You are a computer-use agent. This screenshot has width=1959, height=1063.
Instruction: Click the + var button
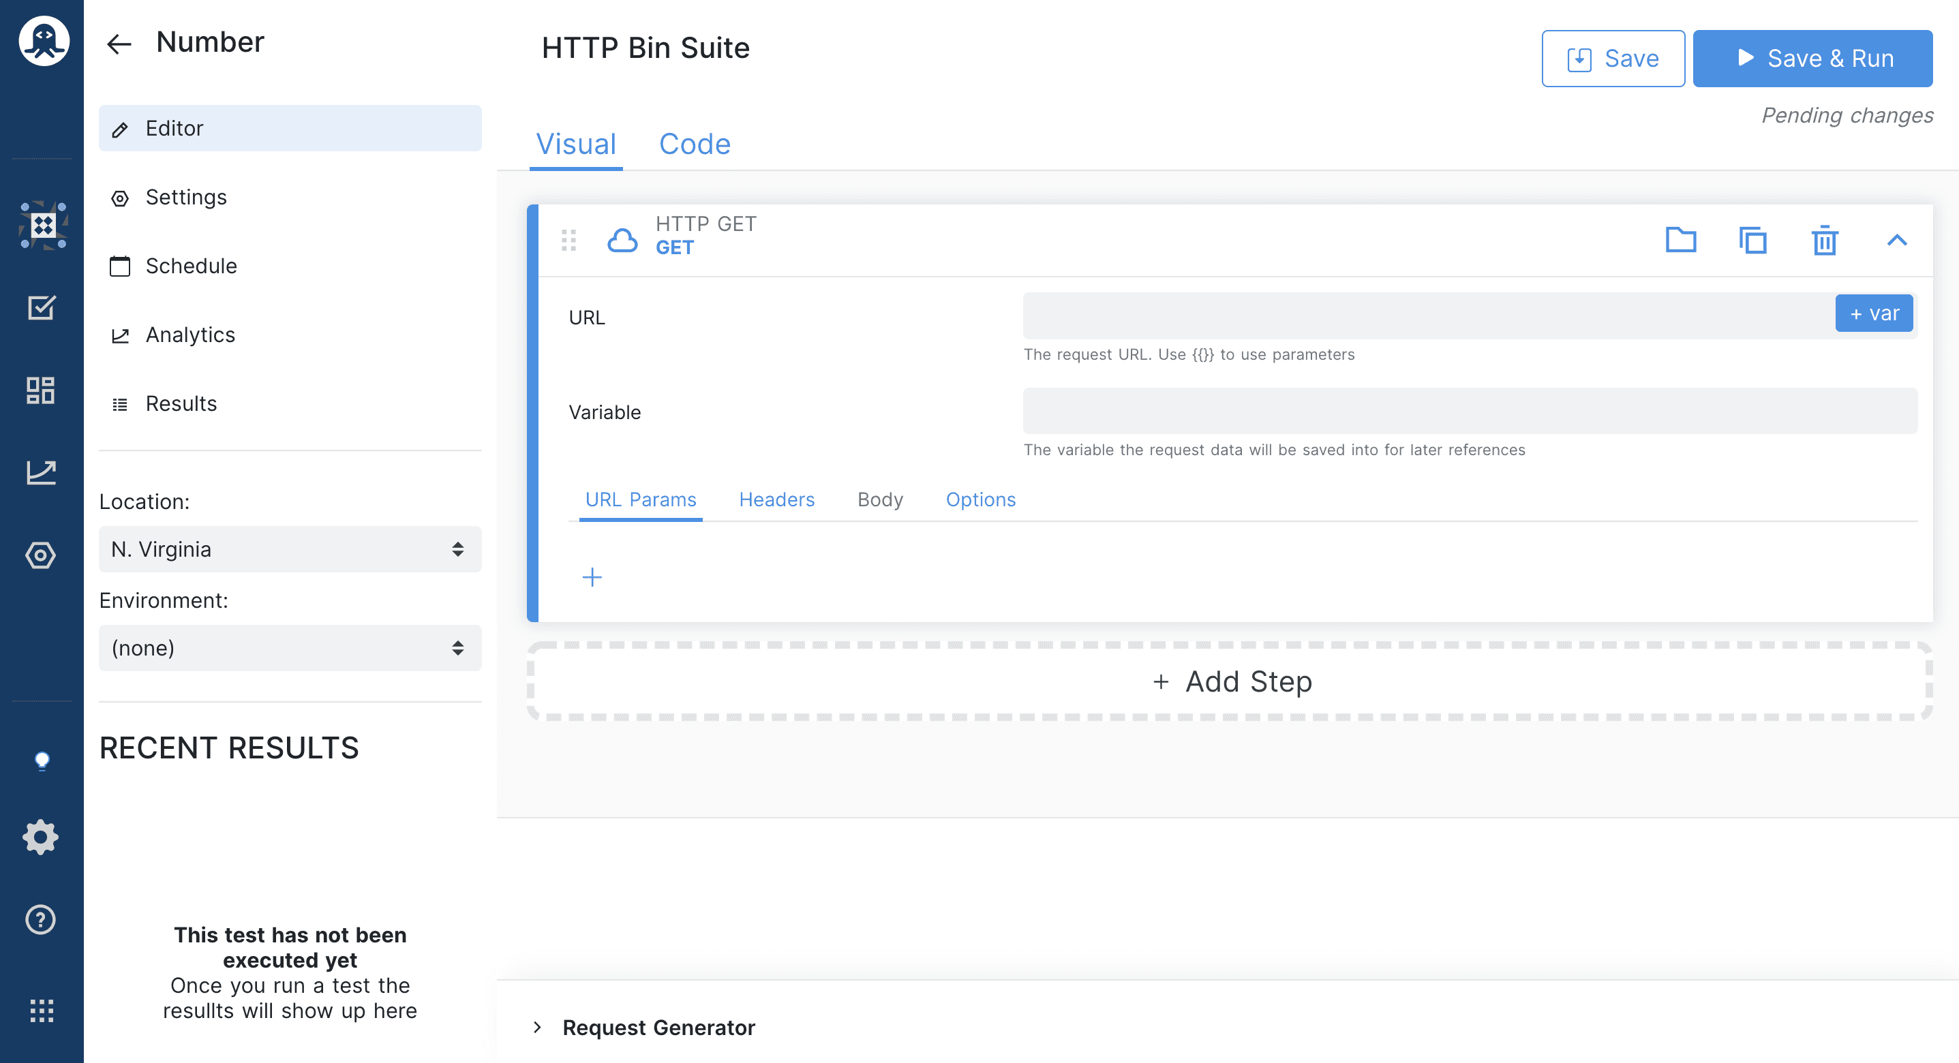(x=1874, y=313)
